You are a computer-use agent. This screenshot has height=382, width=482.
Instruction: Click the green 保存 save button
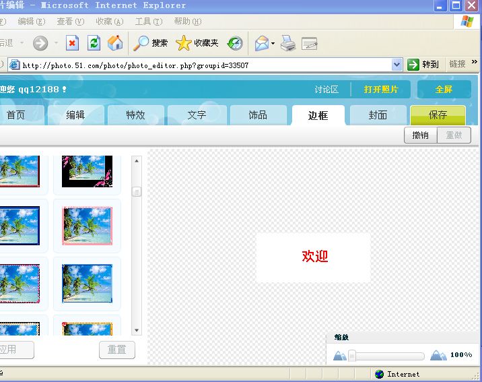tap(438, 115)
